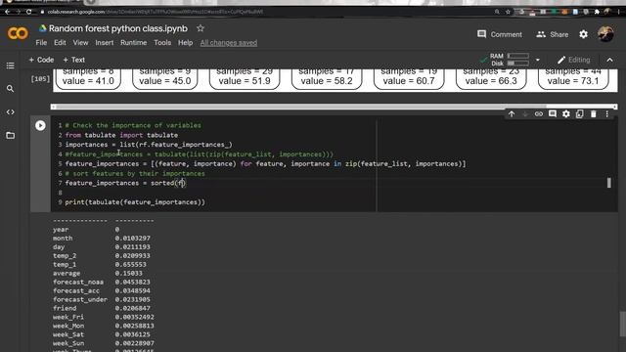Move cell up arrow in cell toolbar
This screenshot has width=626, height=352.
tap(512, 114)
